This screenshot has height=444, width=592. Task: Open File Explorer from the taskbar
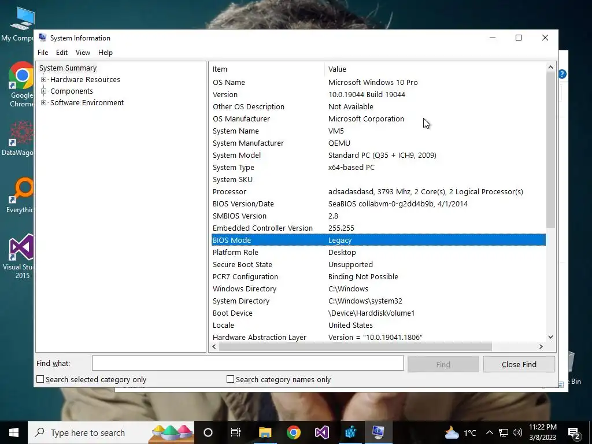point(265,432)
